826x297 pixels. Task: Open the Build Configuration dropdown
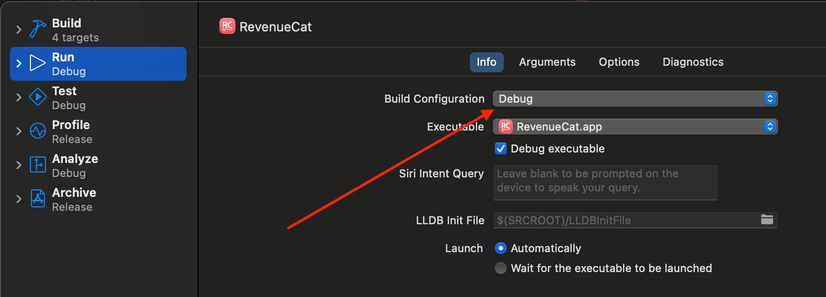click(634, 99)
